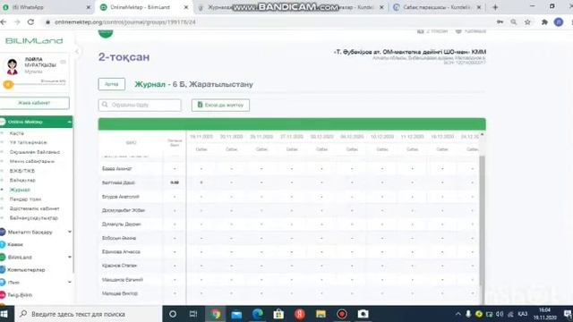The width and height of the screenshot is (573, 322).
Task: Reload the page with refresh icon
Action: click(x=31, y=22)
